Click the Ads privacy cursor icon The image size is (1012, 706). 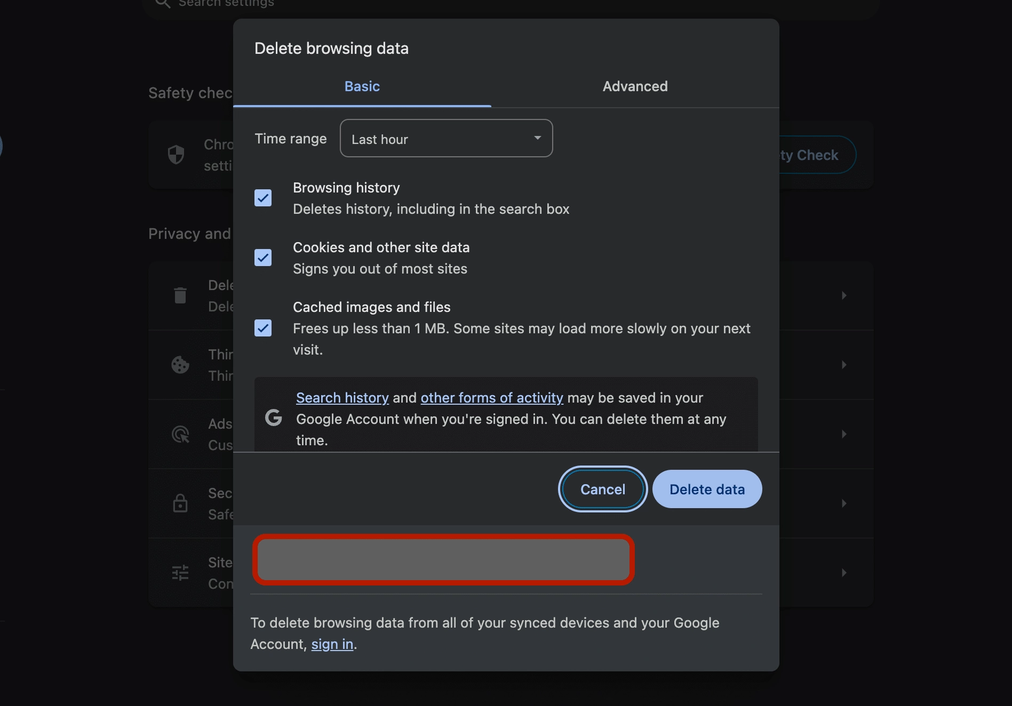pos(180,434)
